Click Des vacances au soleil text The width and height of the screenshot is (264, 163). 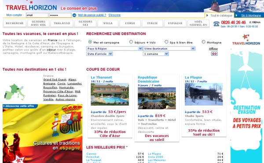click(x=157, y=138)
